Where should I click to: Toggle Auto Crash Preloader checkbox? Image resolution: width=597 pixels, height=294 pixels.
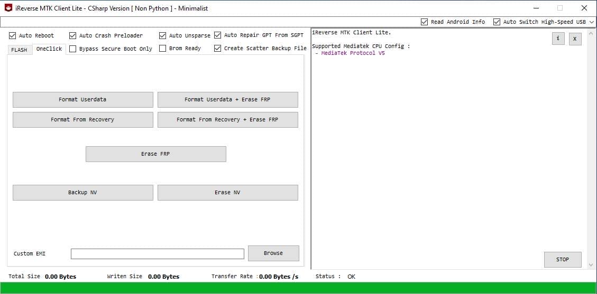tap(73, 35)
